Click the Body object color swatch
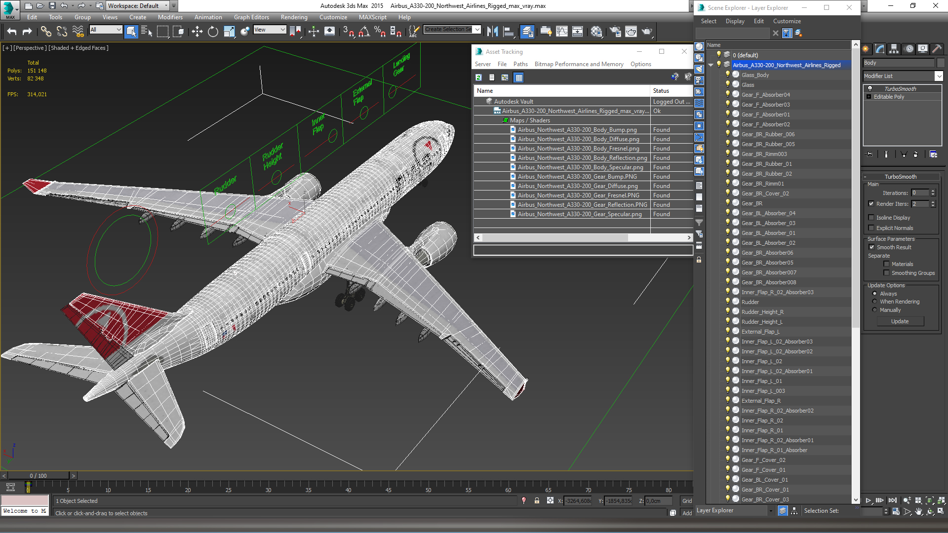Screen dimensions: 948x533 tap(941, 63)
